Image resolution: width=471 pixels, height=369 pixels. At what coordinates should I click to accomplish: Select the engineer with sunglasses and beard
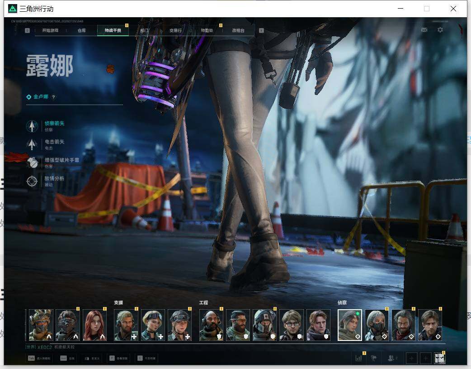(238, 325)
